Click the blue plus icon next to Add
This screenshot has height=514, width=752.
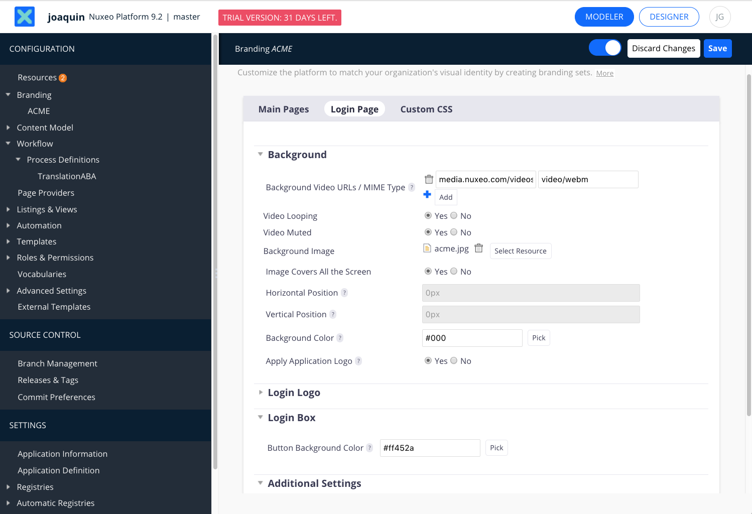427,195
